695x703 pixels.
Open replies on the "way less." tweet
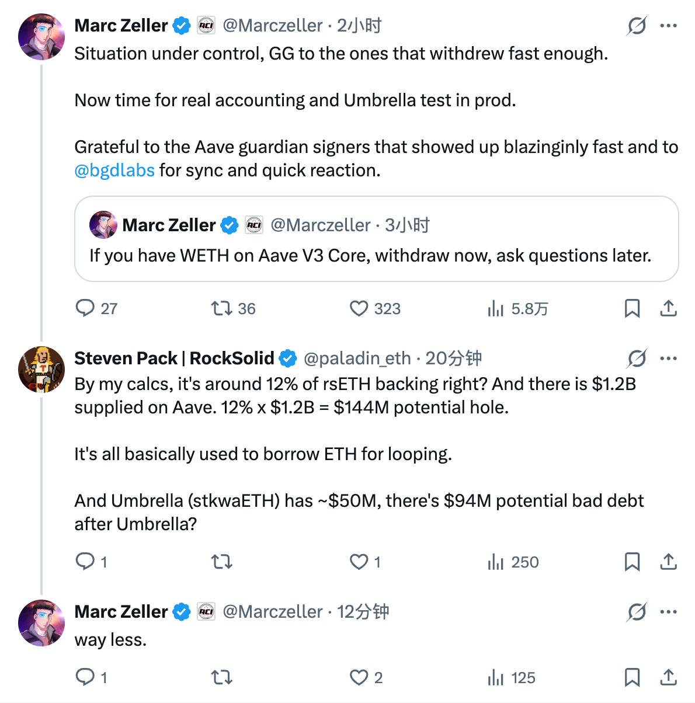(x=85, y=677)
